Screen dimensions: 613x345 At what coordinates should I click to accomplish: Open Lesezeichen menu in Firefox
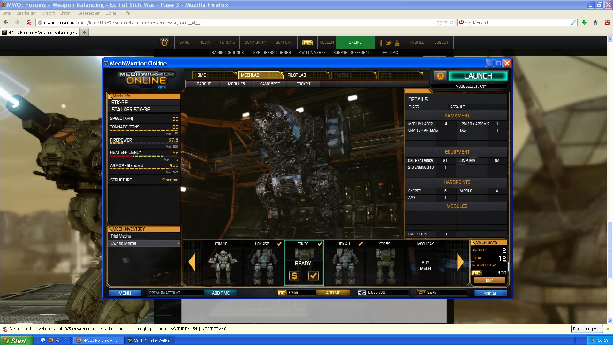point(89,13)
